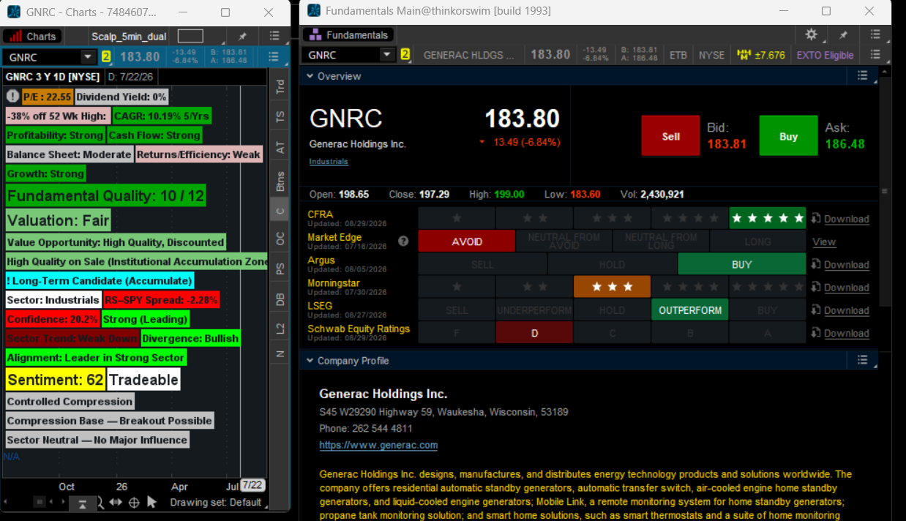Click warning info icon beside P/E label
906x521 pixels.
coord(12,97)
